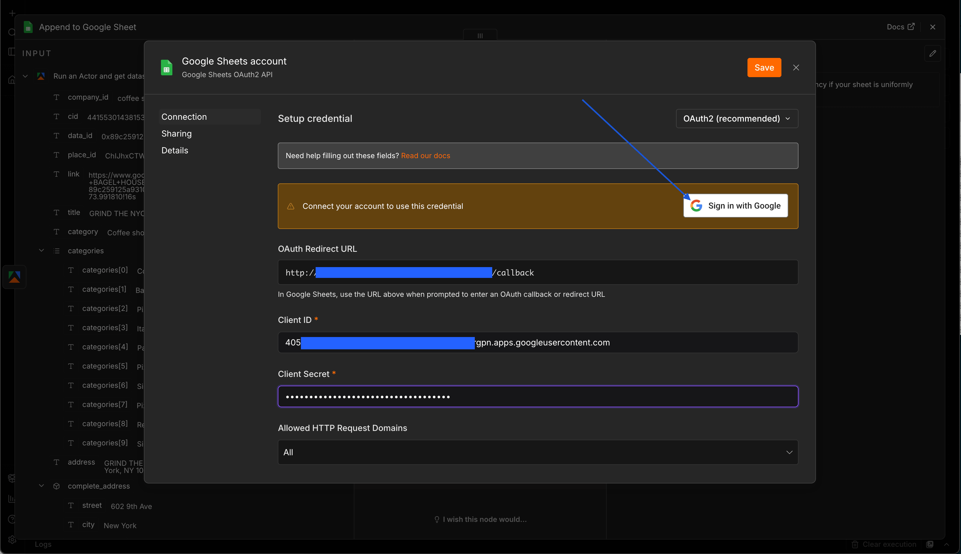Click the '602 9th Ave' value

point(131,507)
